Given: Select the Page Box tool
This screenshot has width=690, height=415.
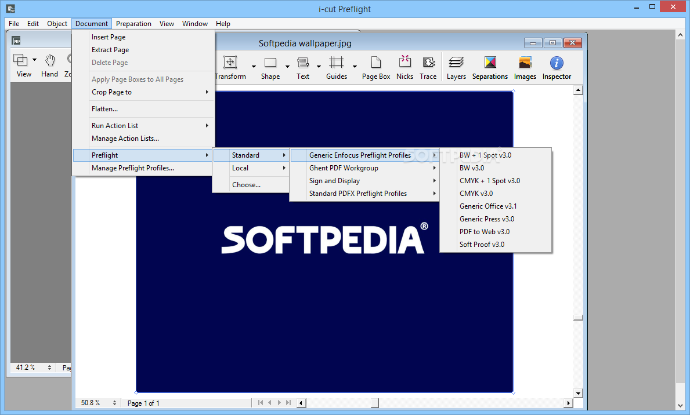Looking at the screenshot, I should 376,68.
